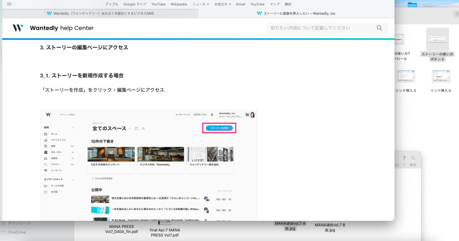The image size is (459, 241).
Task: Open the favorites grid icon in Safari's bar
Action: (9, 4)
